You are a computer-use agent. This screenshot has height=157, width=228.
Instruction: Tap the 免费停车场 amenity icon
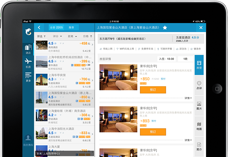(139, 49)
